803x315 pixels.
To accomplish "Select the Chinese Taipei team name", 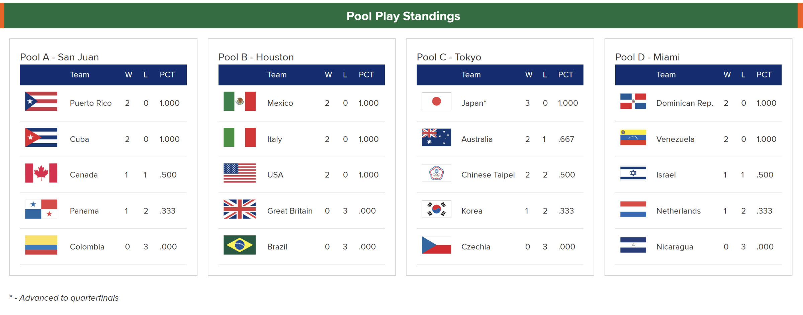I will click(488, 175).
